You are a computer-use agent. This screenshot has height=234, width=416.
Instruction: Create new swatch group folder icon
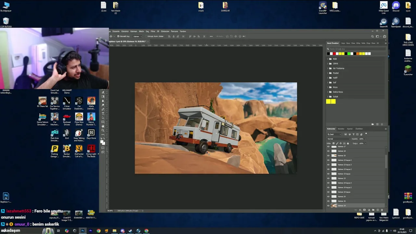(372, 124)
